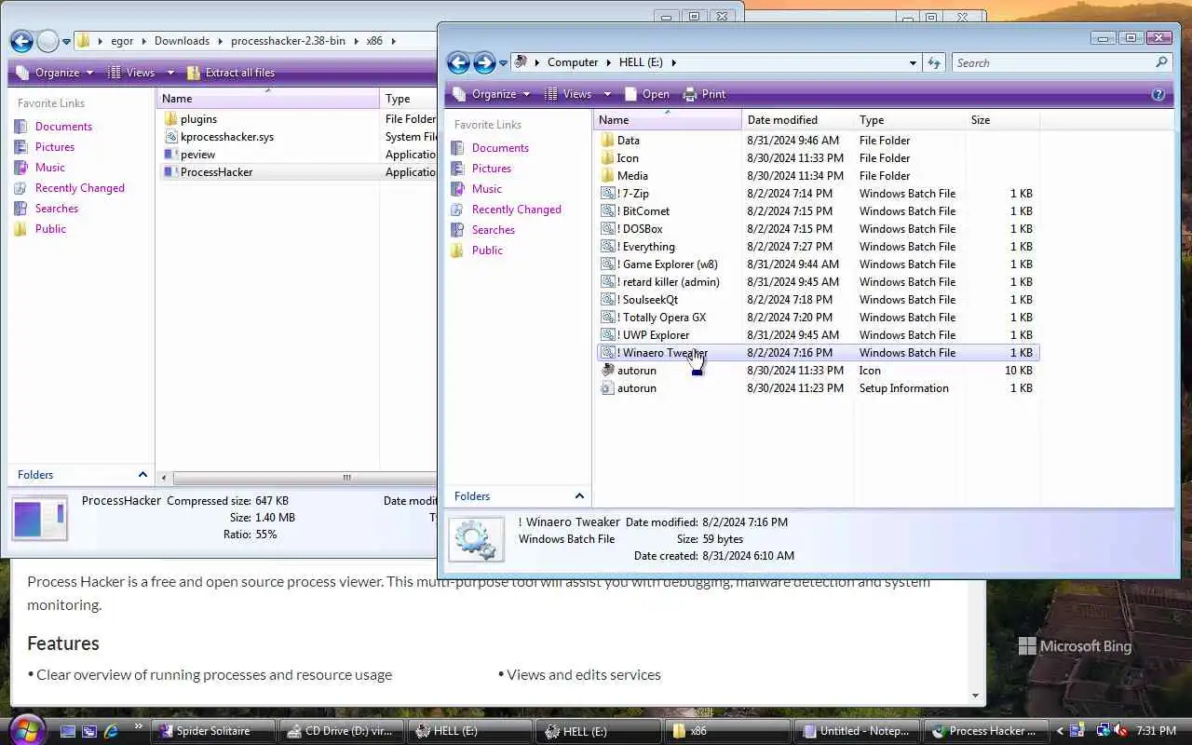
Task: Open Searches in the HELL (E:) Favorite Links
Action: 493,230
